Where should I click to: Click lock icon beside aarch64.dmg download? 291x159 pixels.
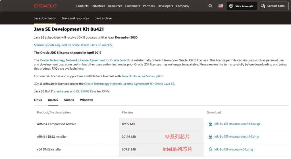click(210, 137)
